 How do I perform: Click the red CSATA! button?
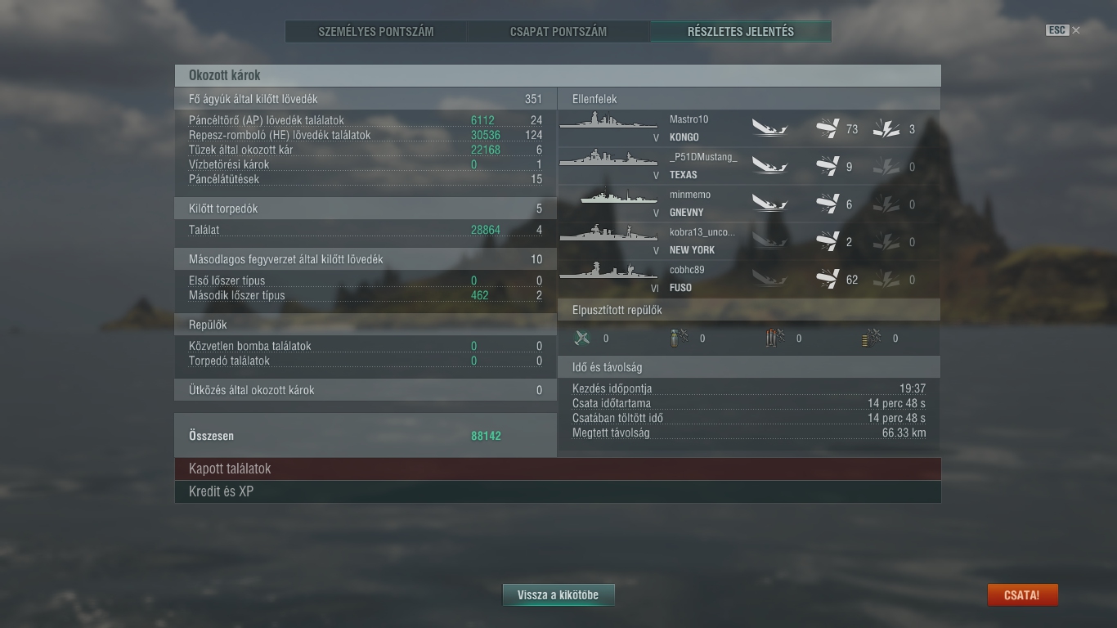(1022, 595)
